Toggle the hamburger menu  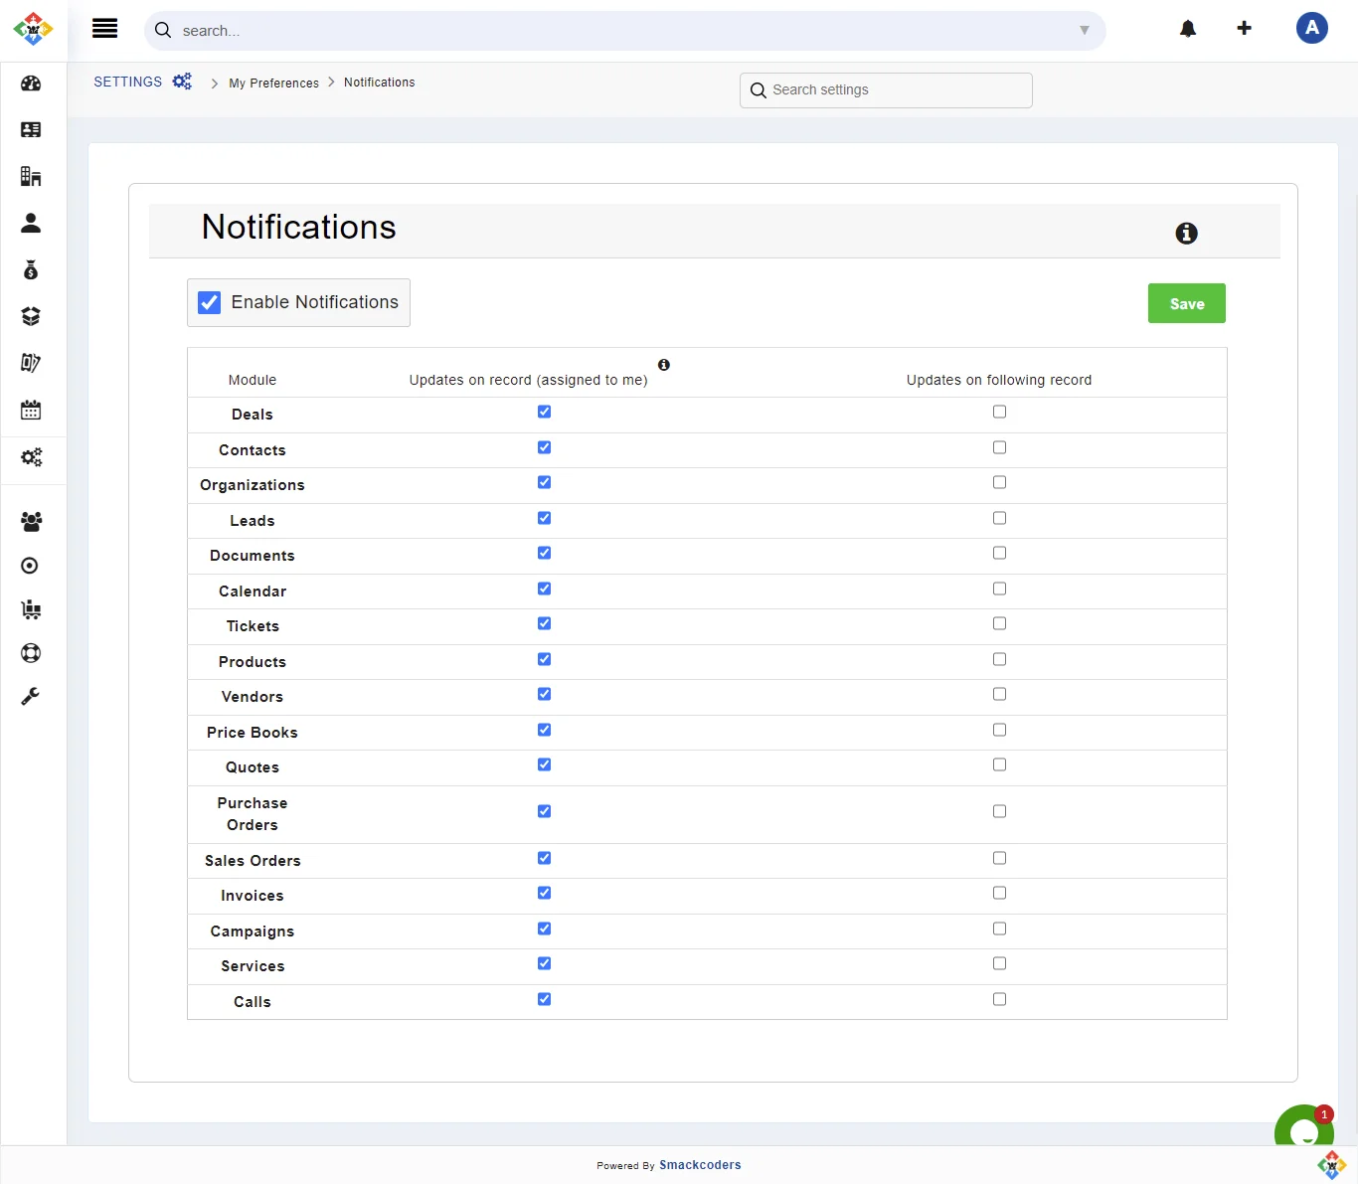click(x=105, y=29)
